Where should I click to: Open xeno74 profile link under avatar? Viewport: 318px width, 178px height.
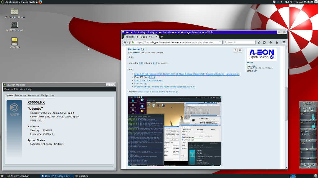[x=250, y=62]
